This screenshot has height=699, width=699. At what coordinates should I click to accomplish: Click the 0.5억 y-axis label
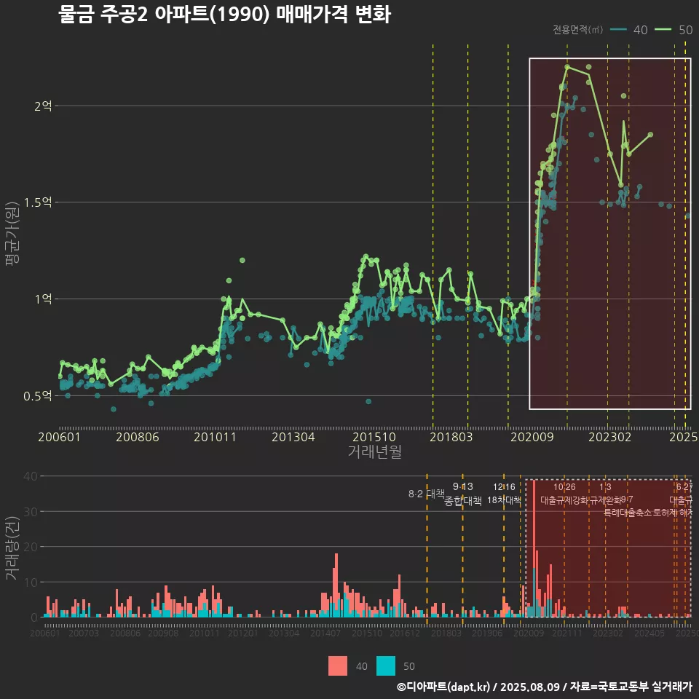click(38, 396)
